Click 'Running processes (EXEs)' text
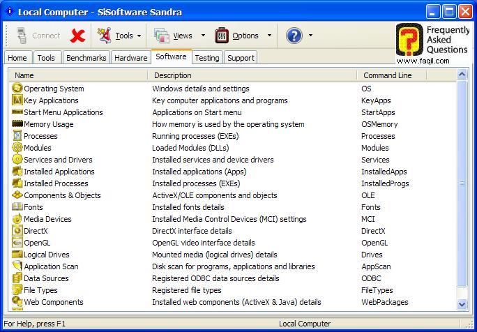The height and width of the screenshot is (332, 477). 195,136
